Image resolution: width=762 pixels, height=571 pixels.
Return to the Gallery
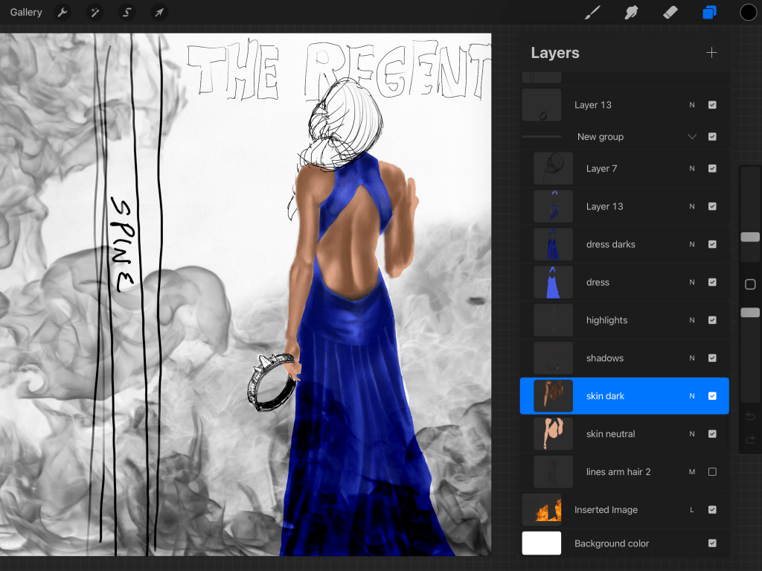click(x=26, y=13)
